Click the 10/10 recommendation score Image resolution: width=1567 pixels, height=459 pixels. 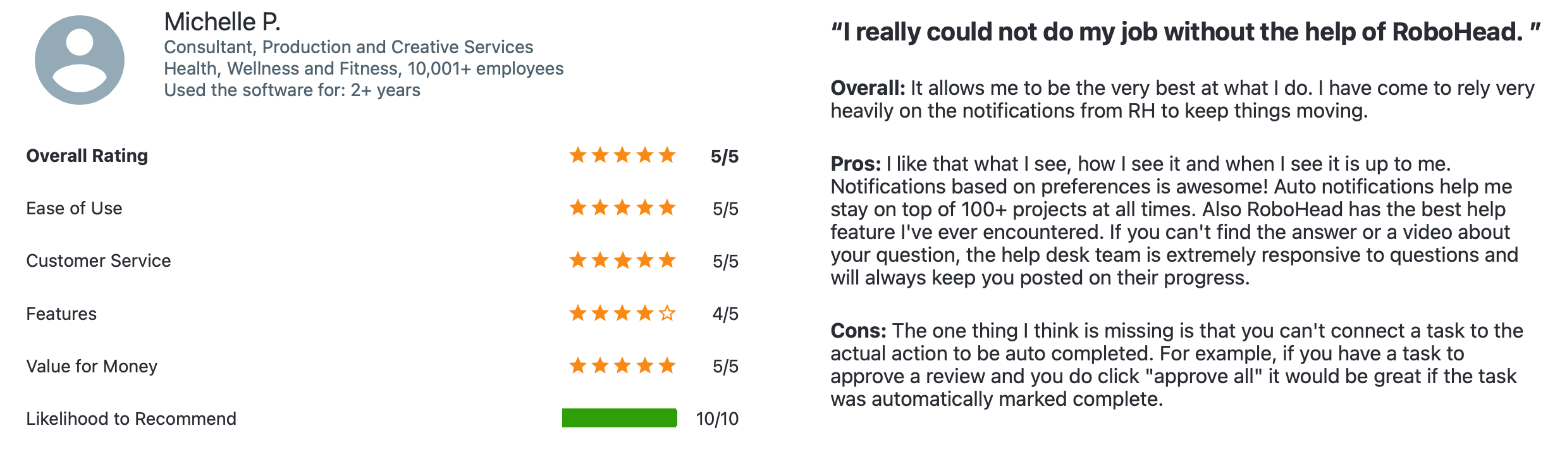[717, 419]
